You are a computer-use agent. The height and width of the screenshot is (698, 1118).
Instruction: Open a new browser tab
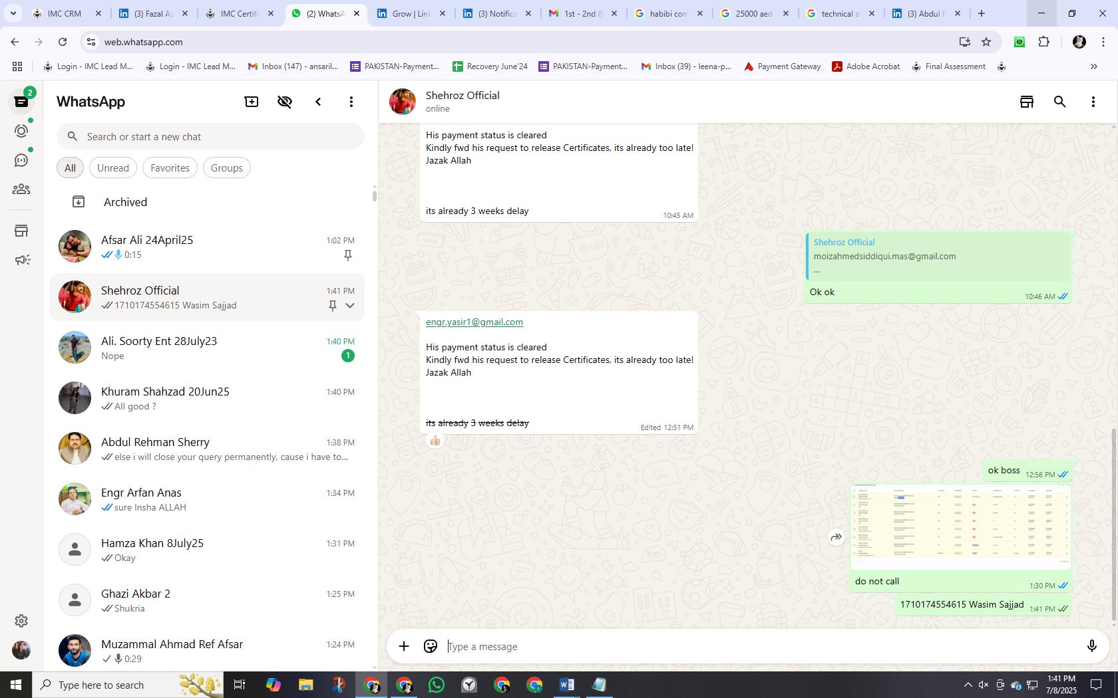(981, 13)
